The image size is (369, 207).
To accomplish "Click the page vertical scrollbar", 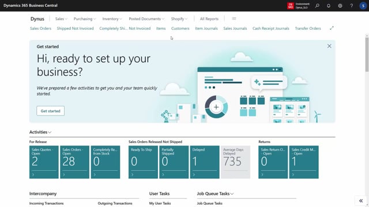I will click(x=367, y=54).
